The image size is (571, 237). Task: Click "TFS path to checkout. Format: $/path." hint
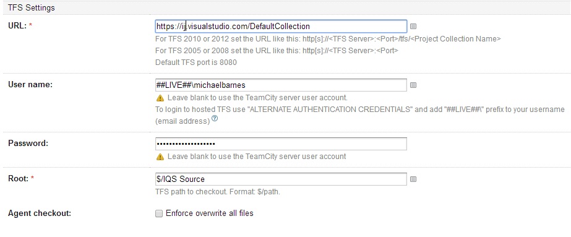(218, 191)
